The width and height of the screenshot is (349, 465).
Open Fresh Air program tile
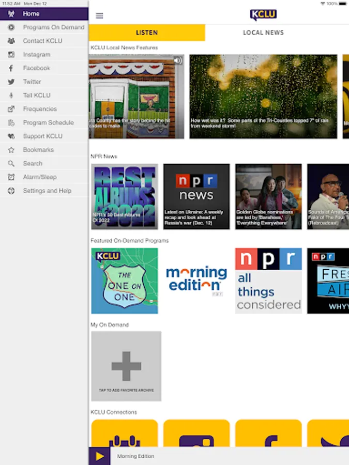[x=328, y=281]
